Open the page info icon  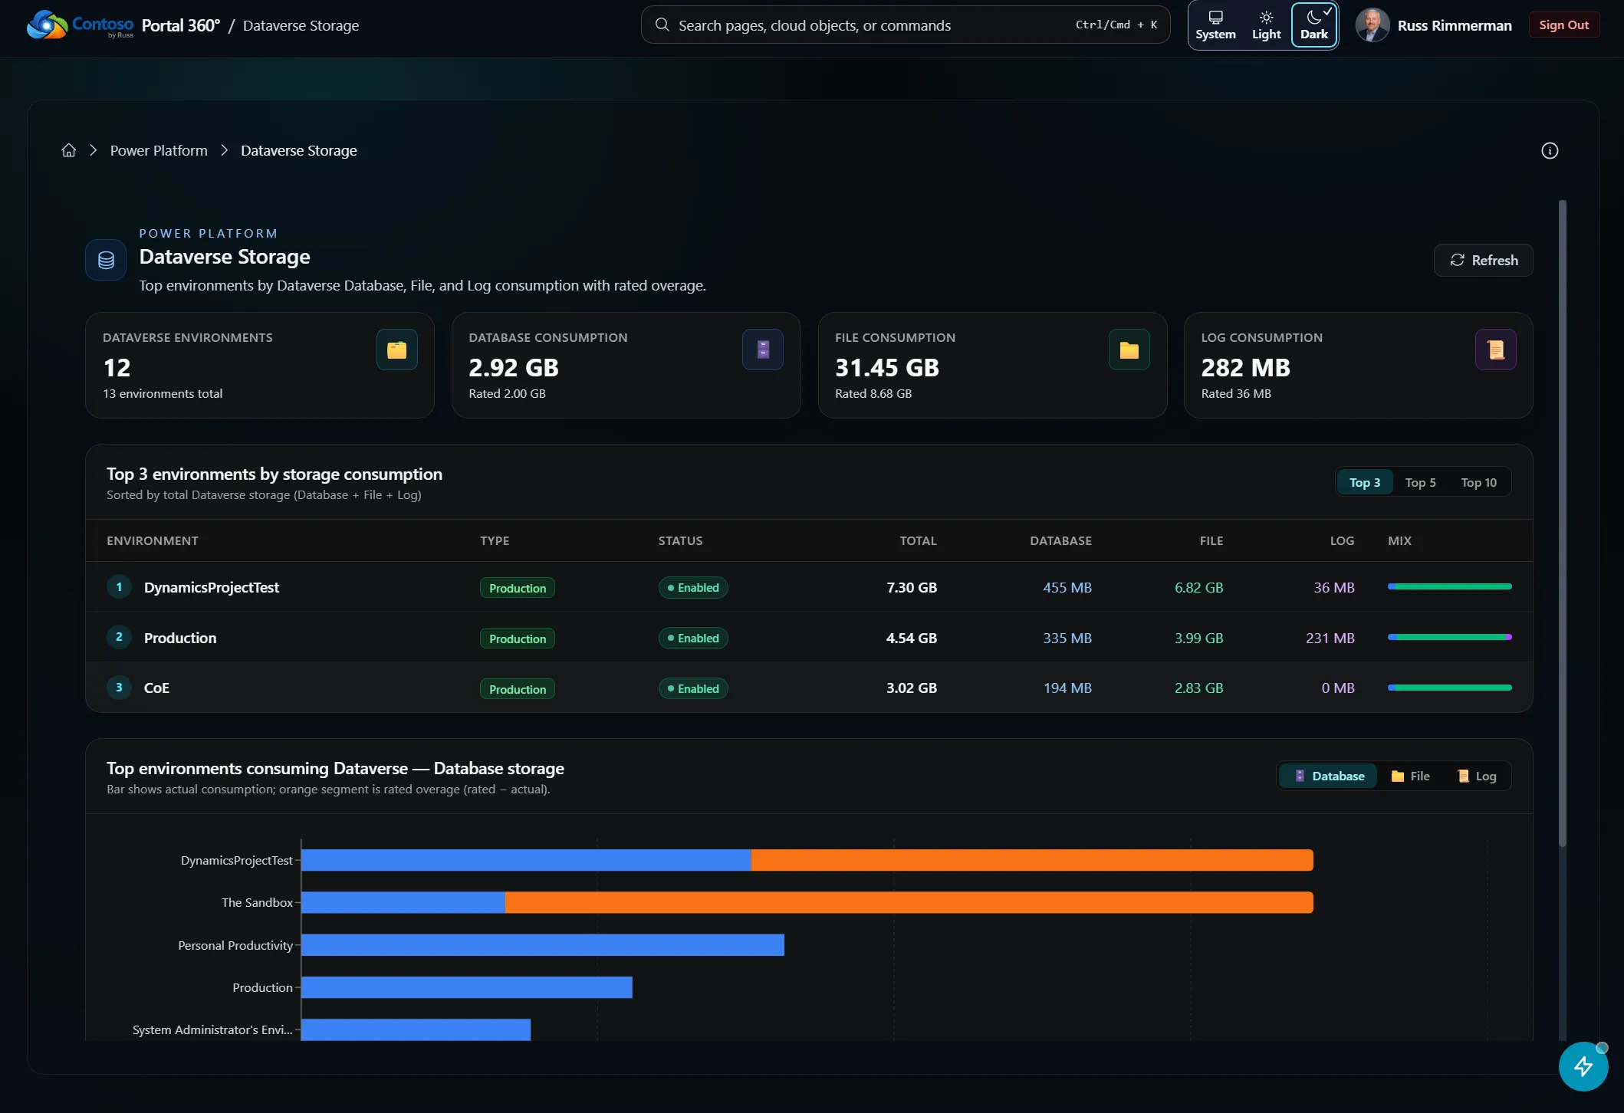[x=1550, y=150]
